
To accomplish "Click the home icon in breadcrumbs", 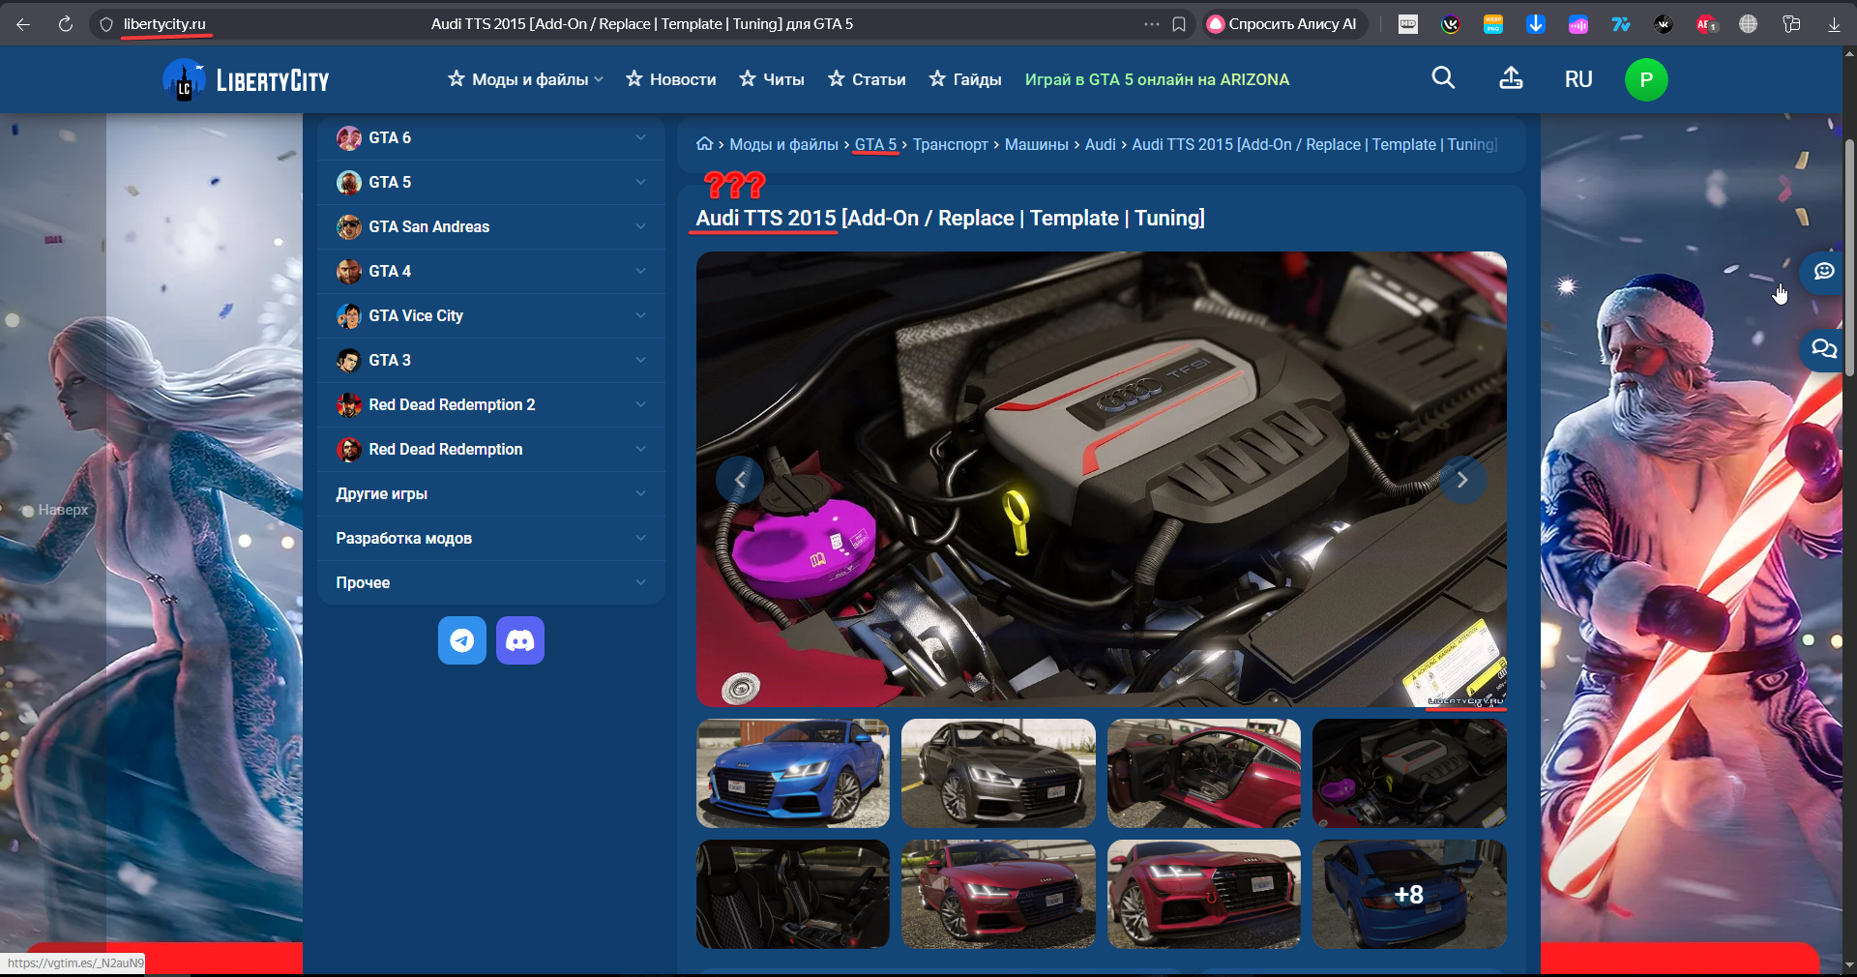I will (704, 144).
